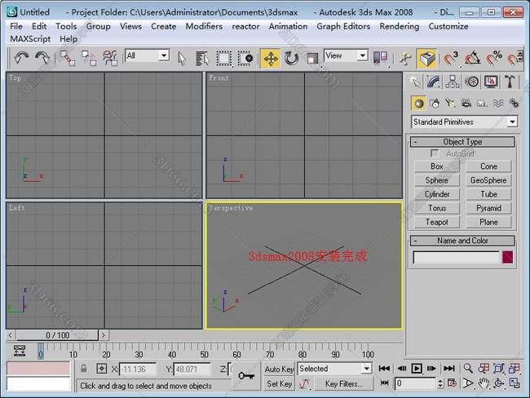
Task: Click the Box primitive button
Action: pos(437,166)
